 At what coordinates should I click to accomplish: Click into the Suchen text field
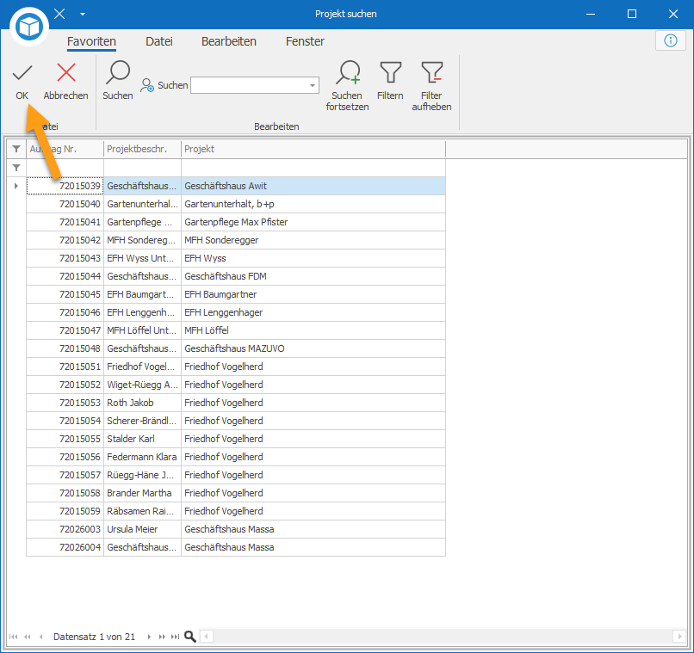pyautogui.click(x=249, y=85)
